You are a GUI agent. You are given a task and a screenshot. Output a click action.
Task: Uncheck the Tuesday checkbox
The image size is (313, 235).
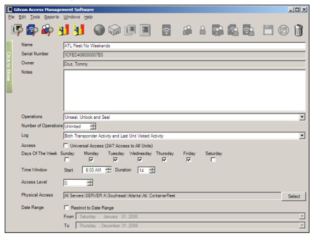115,160
